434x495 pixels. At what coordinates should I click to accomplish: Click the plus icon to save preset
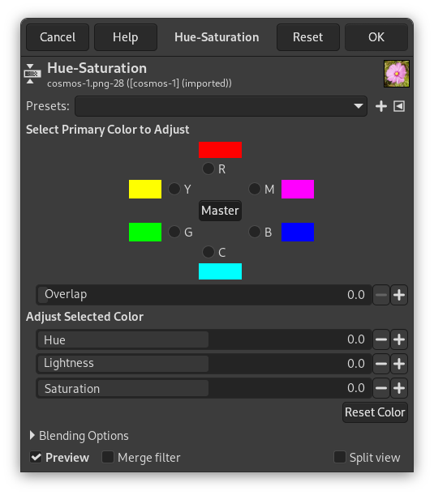[x=381, y=106]
